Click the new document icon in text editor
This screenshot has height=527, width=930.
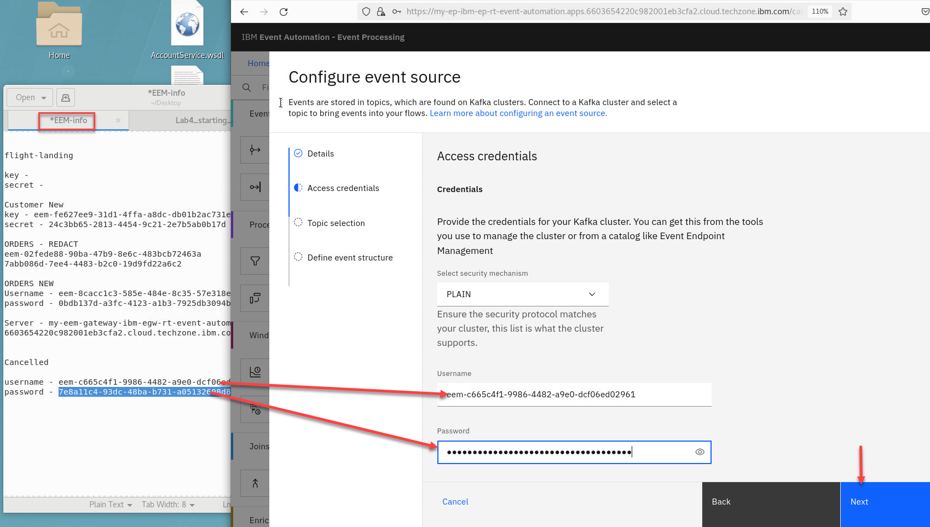[x=66, y=97]
